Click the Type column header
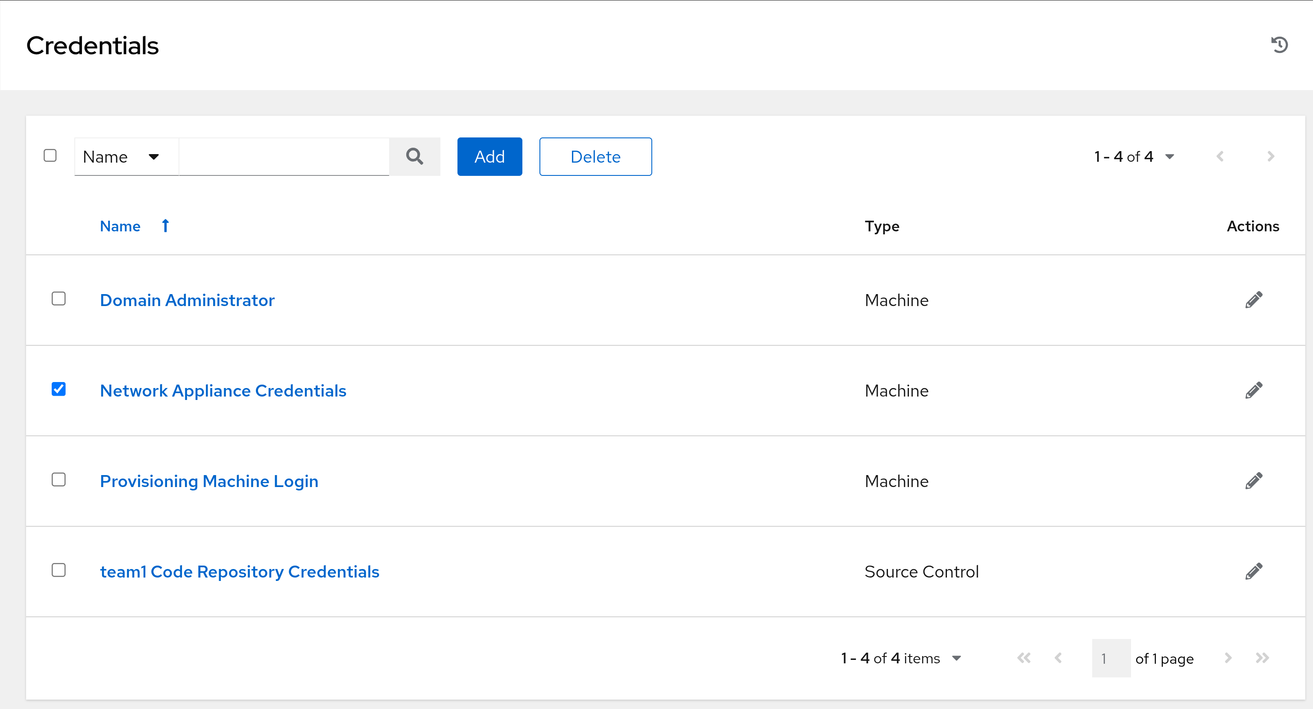The width and height of the screenshot is (1313, 709). point(882,226)
